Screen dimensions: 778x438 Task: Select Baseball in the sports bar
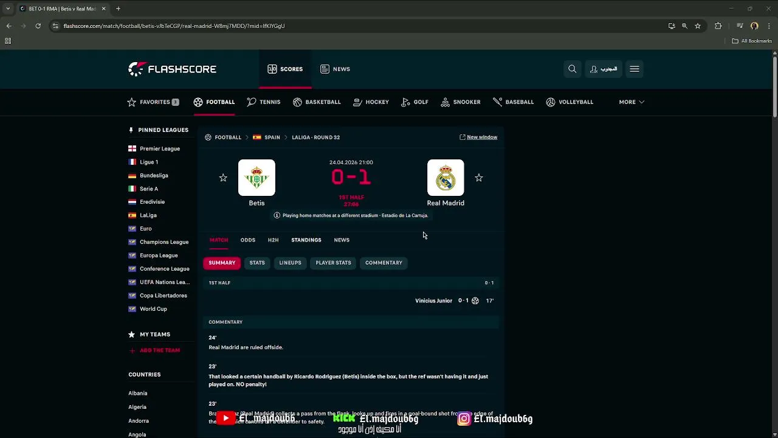(x=513, y=102)
